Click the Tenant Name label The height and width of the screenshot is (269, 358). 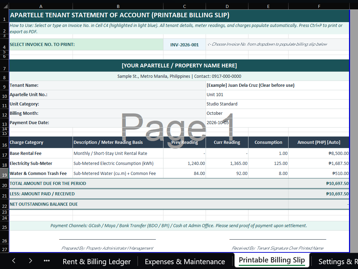(x=24, y=85)
